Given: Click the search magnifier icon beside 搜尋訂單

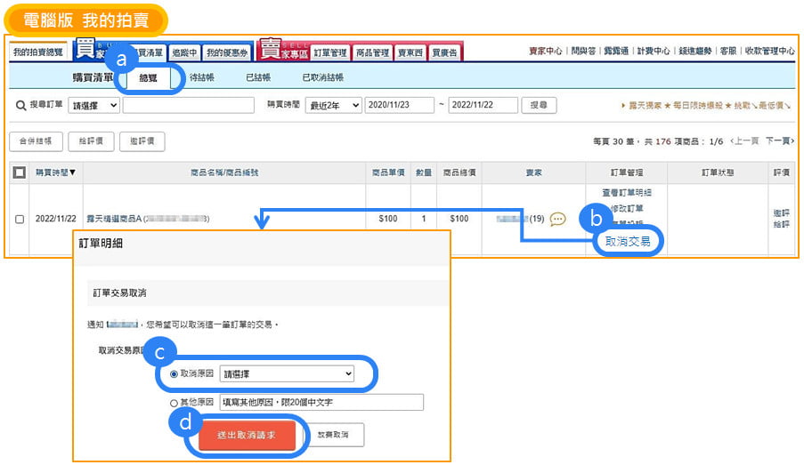Looking at the screenshot, I should 20,106.
